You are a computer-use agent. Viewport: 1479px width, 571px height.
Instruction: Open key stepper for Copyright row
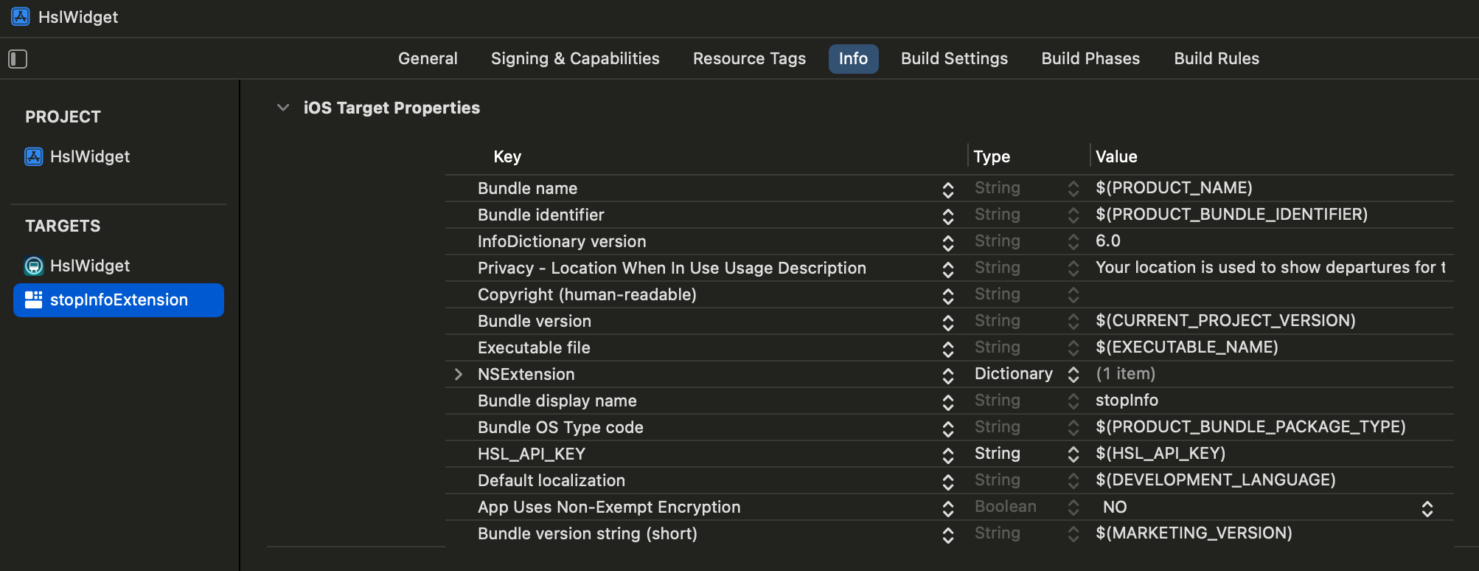pyautogui.click(x=948, y=296)
